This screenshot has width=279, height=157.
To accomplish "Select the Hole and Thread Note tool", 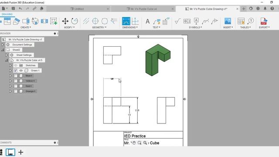I will point(166,21).
